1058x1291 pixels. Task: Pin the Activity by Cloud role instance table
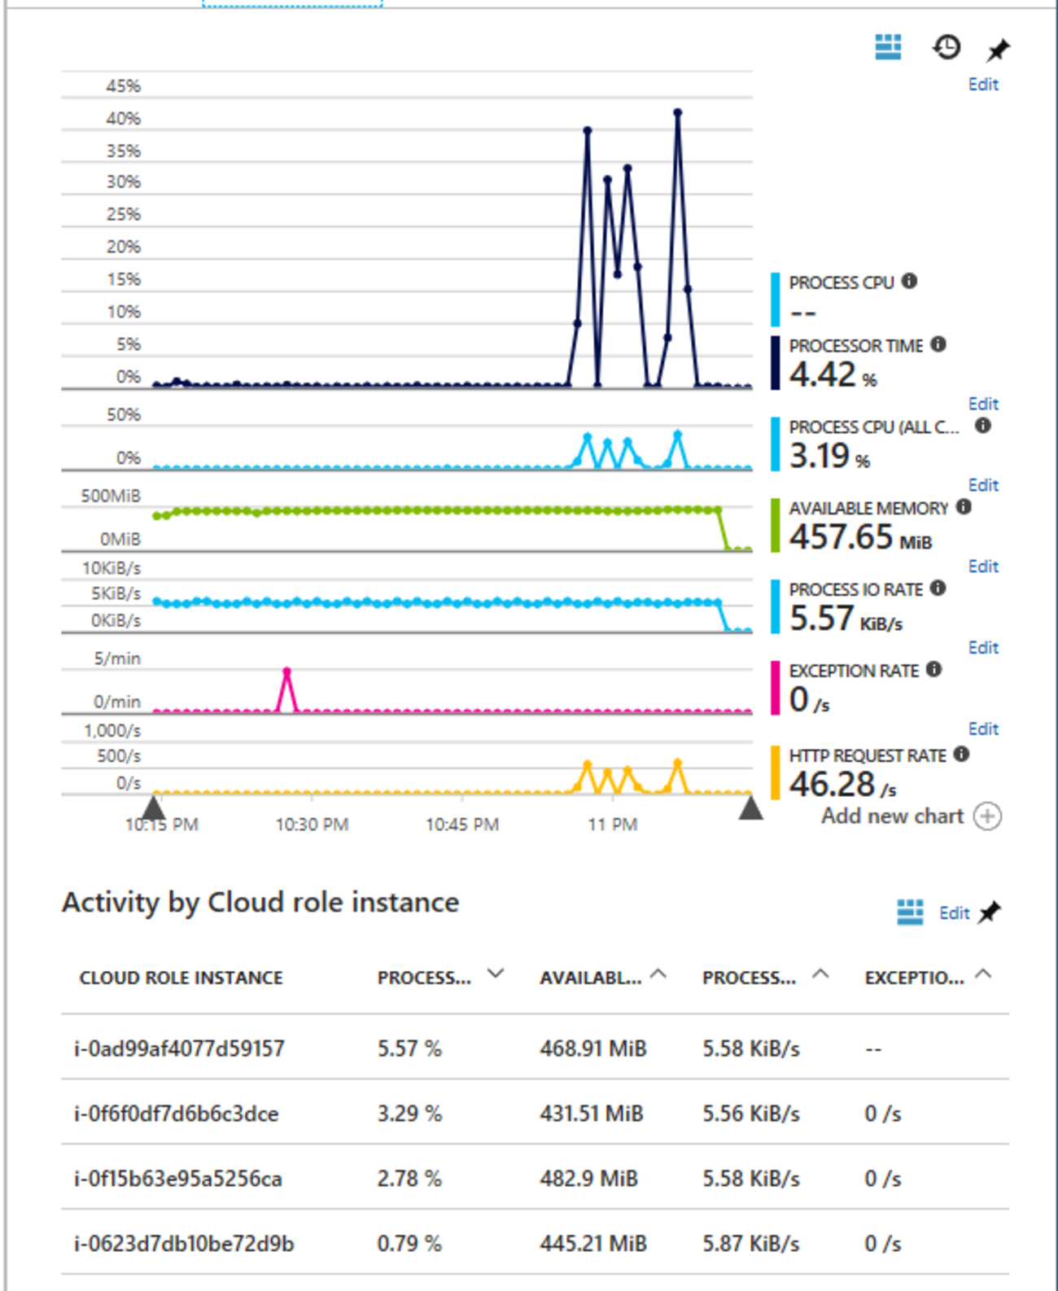[990, 912]
